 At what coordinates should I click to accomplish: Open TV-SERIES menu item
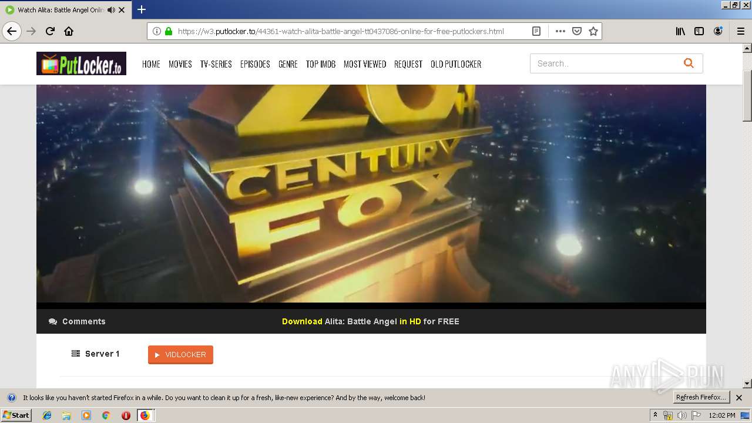[216, 64]
